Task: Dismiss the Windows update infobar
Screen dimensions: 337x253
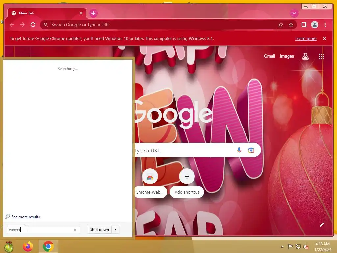Action: 324,38
